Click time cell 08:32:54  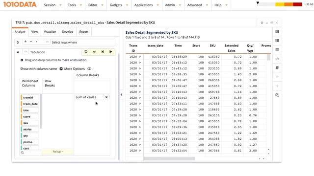[179, 151]
